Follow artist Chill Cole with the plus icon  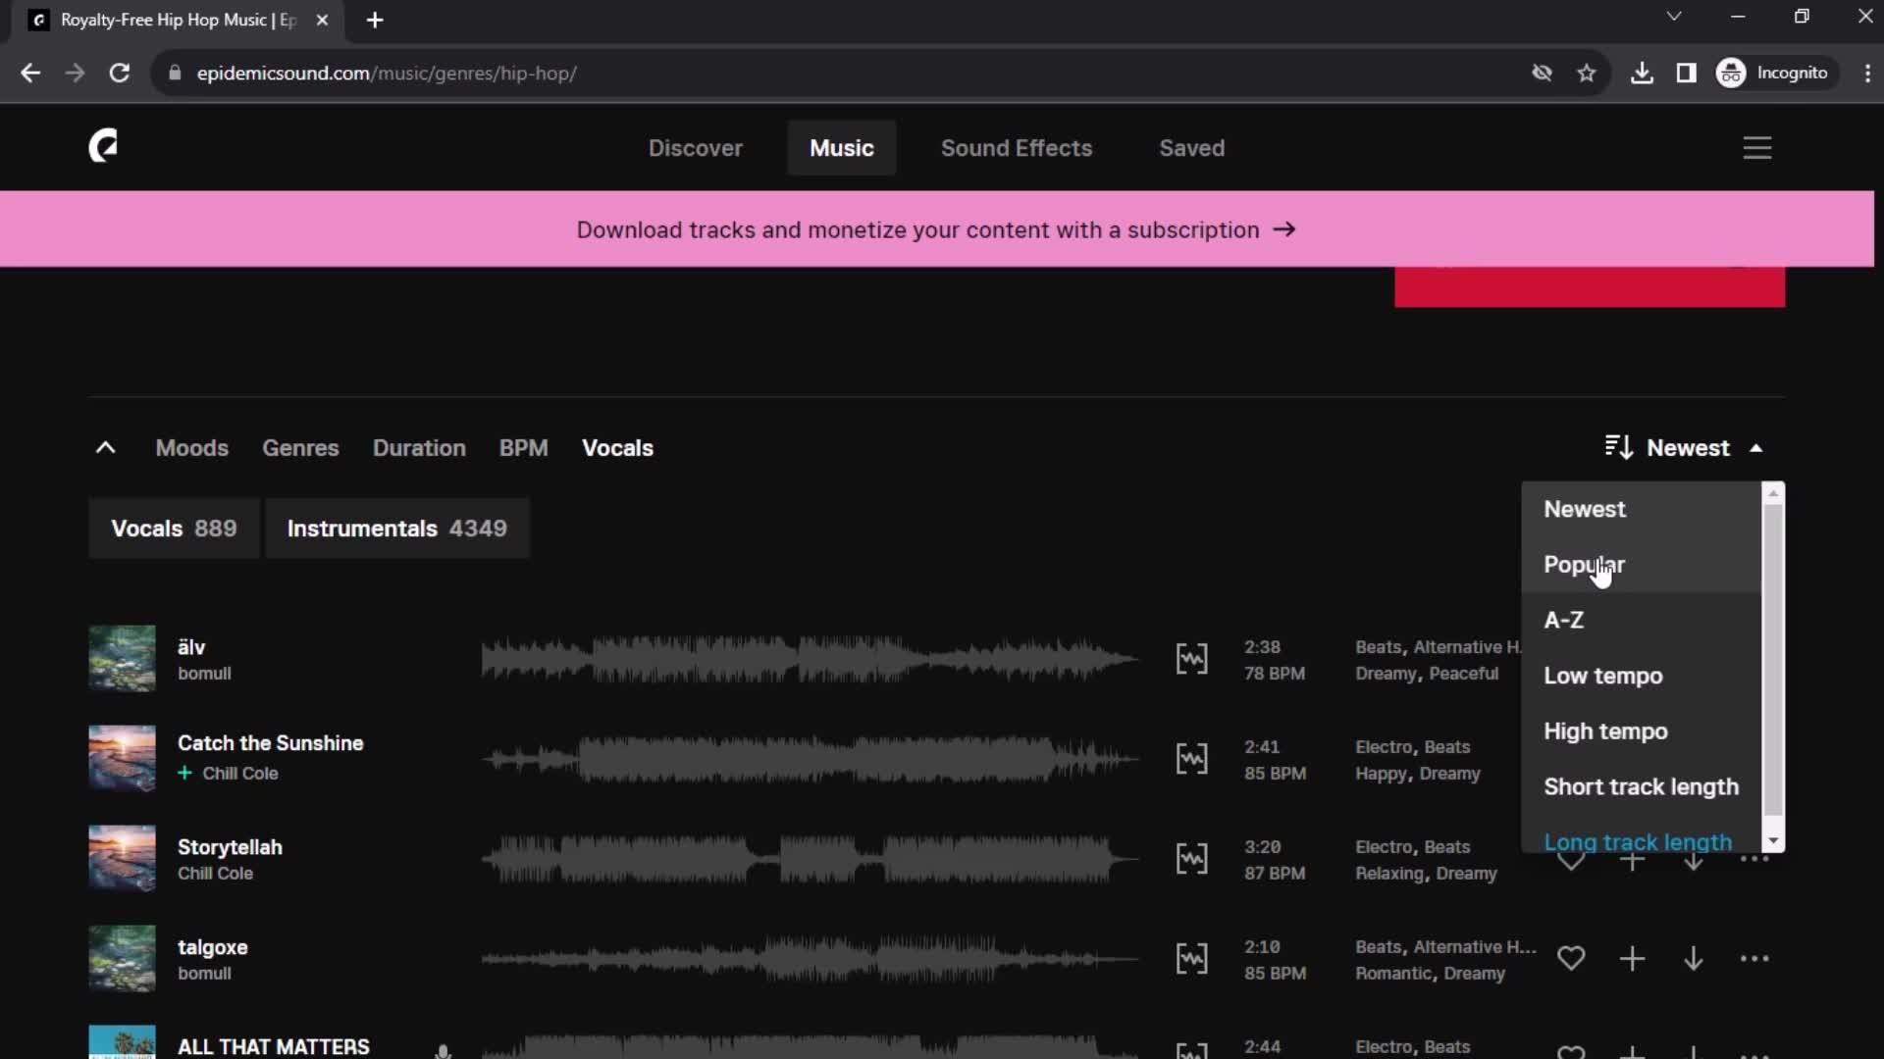point(184,773)
